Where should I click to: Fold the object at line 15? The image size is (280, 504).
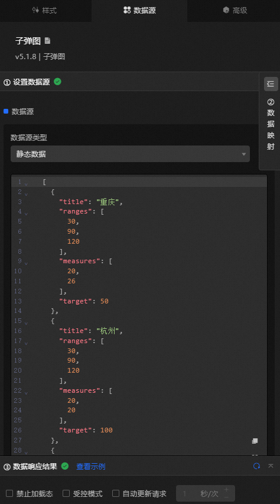[x=27, y=323]
